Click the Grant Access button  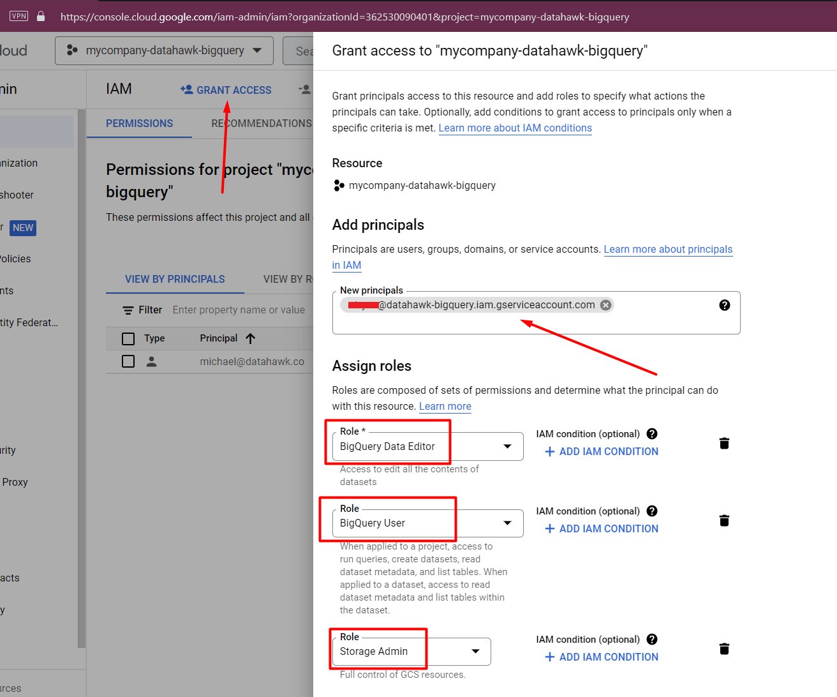[226, 90]
